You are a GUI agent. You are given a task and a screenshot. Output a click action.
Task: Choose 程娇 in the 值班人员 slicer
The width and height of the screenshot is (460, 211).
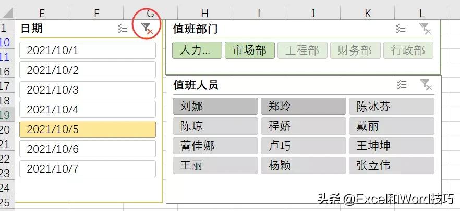click(304, 126)
